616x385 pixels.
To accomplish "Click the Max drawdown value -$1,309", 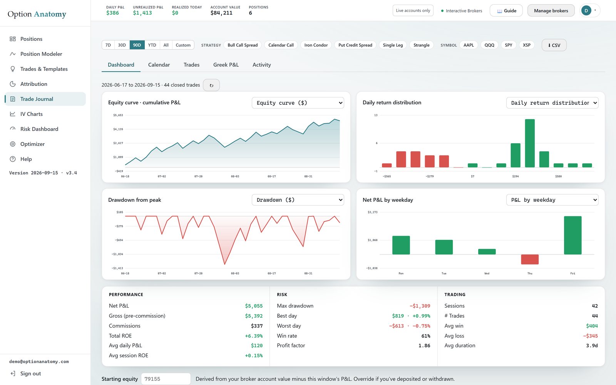I will [420, 306].
